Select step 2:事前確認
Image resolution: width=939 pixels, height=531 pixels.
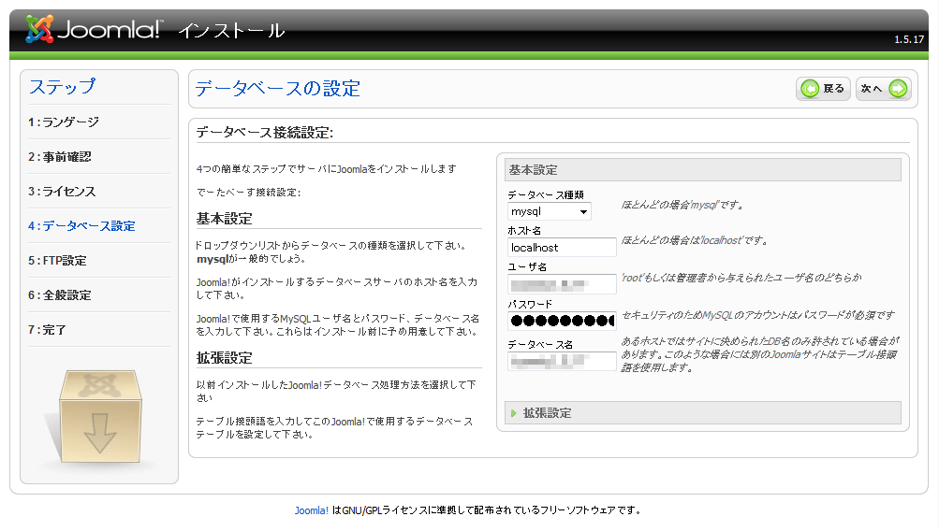tap(59, 157)
